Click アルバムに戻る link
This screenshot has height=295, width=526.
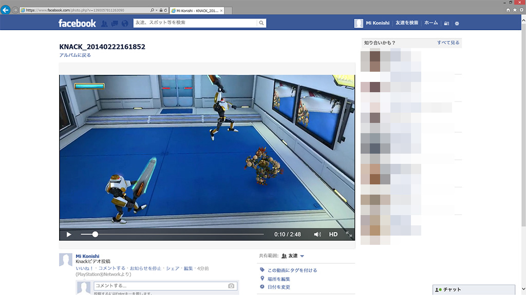pyautogui.click(x=75, y=55)
